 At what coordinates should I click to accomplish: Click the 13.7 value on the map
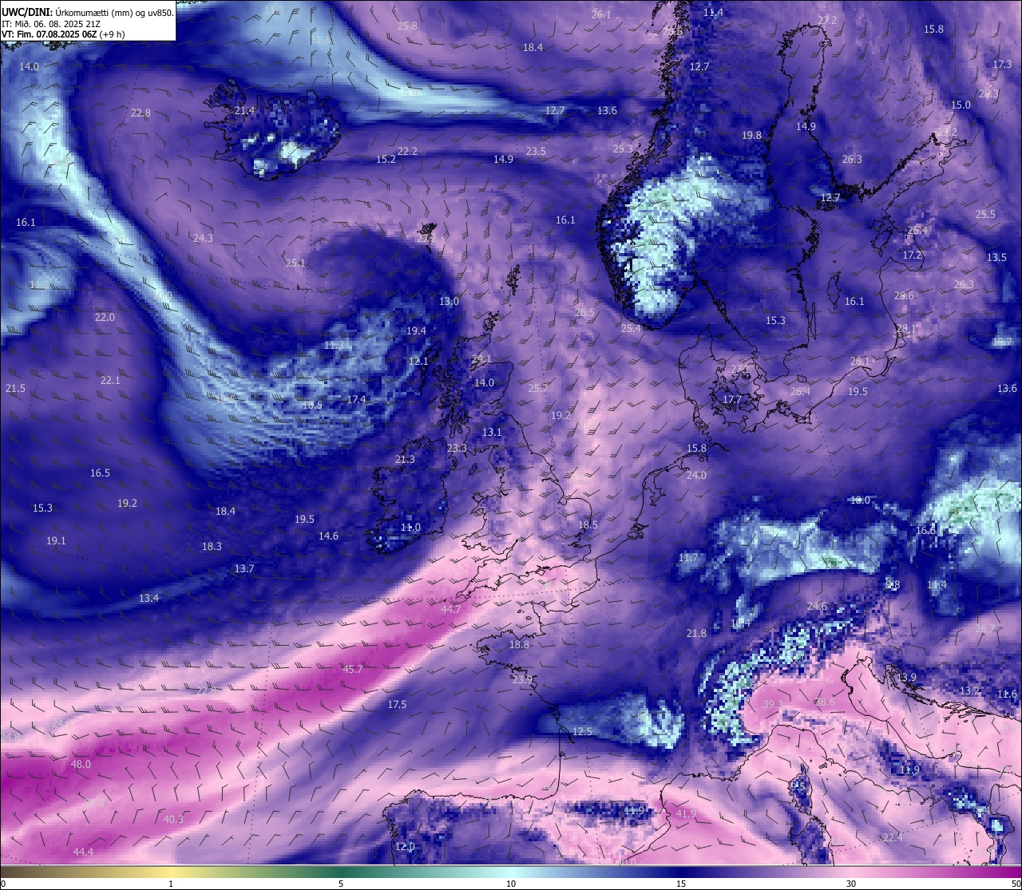(244, 569)
